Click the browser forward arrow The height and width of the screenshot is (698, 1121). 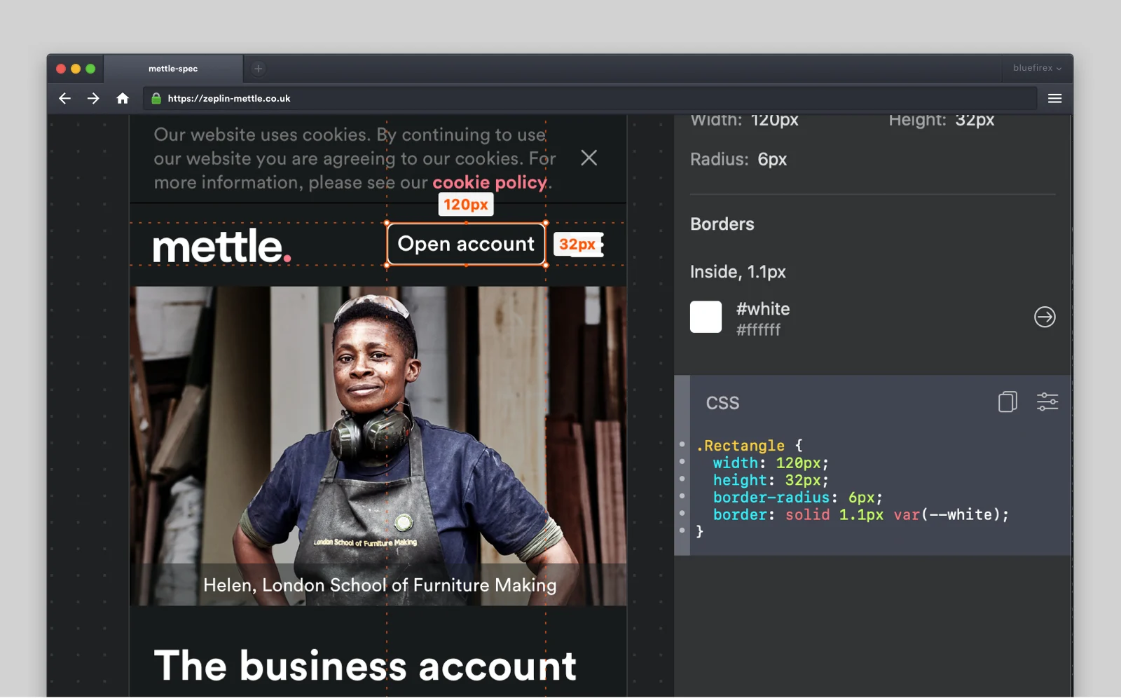click(x=93, y=98)
